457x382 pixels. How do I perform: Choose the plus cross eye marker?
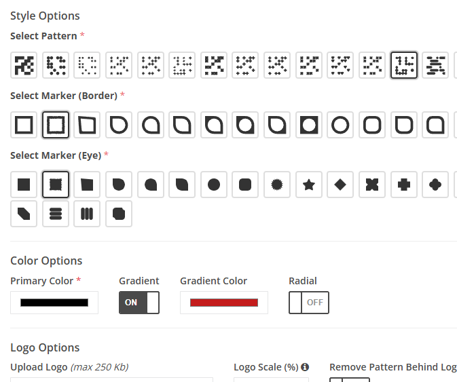(x=403, y=185)
